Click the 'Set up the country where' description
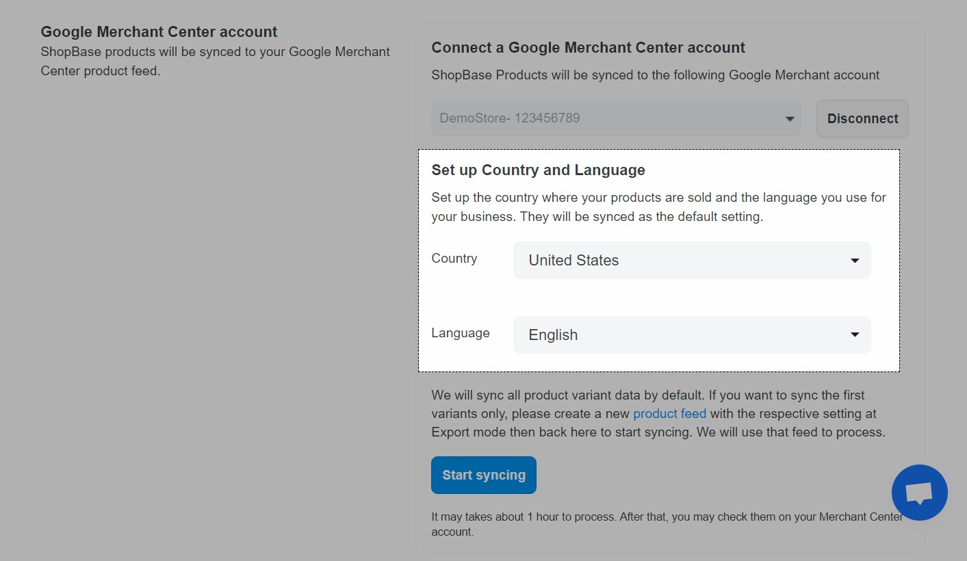 658,207
